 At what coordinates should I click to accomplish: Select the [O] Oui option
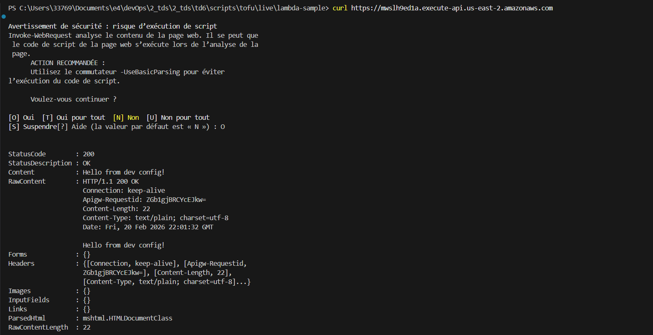(22, 118)
